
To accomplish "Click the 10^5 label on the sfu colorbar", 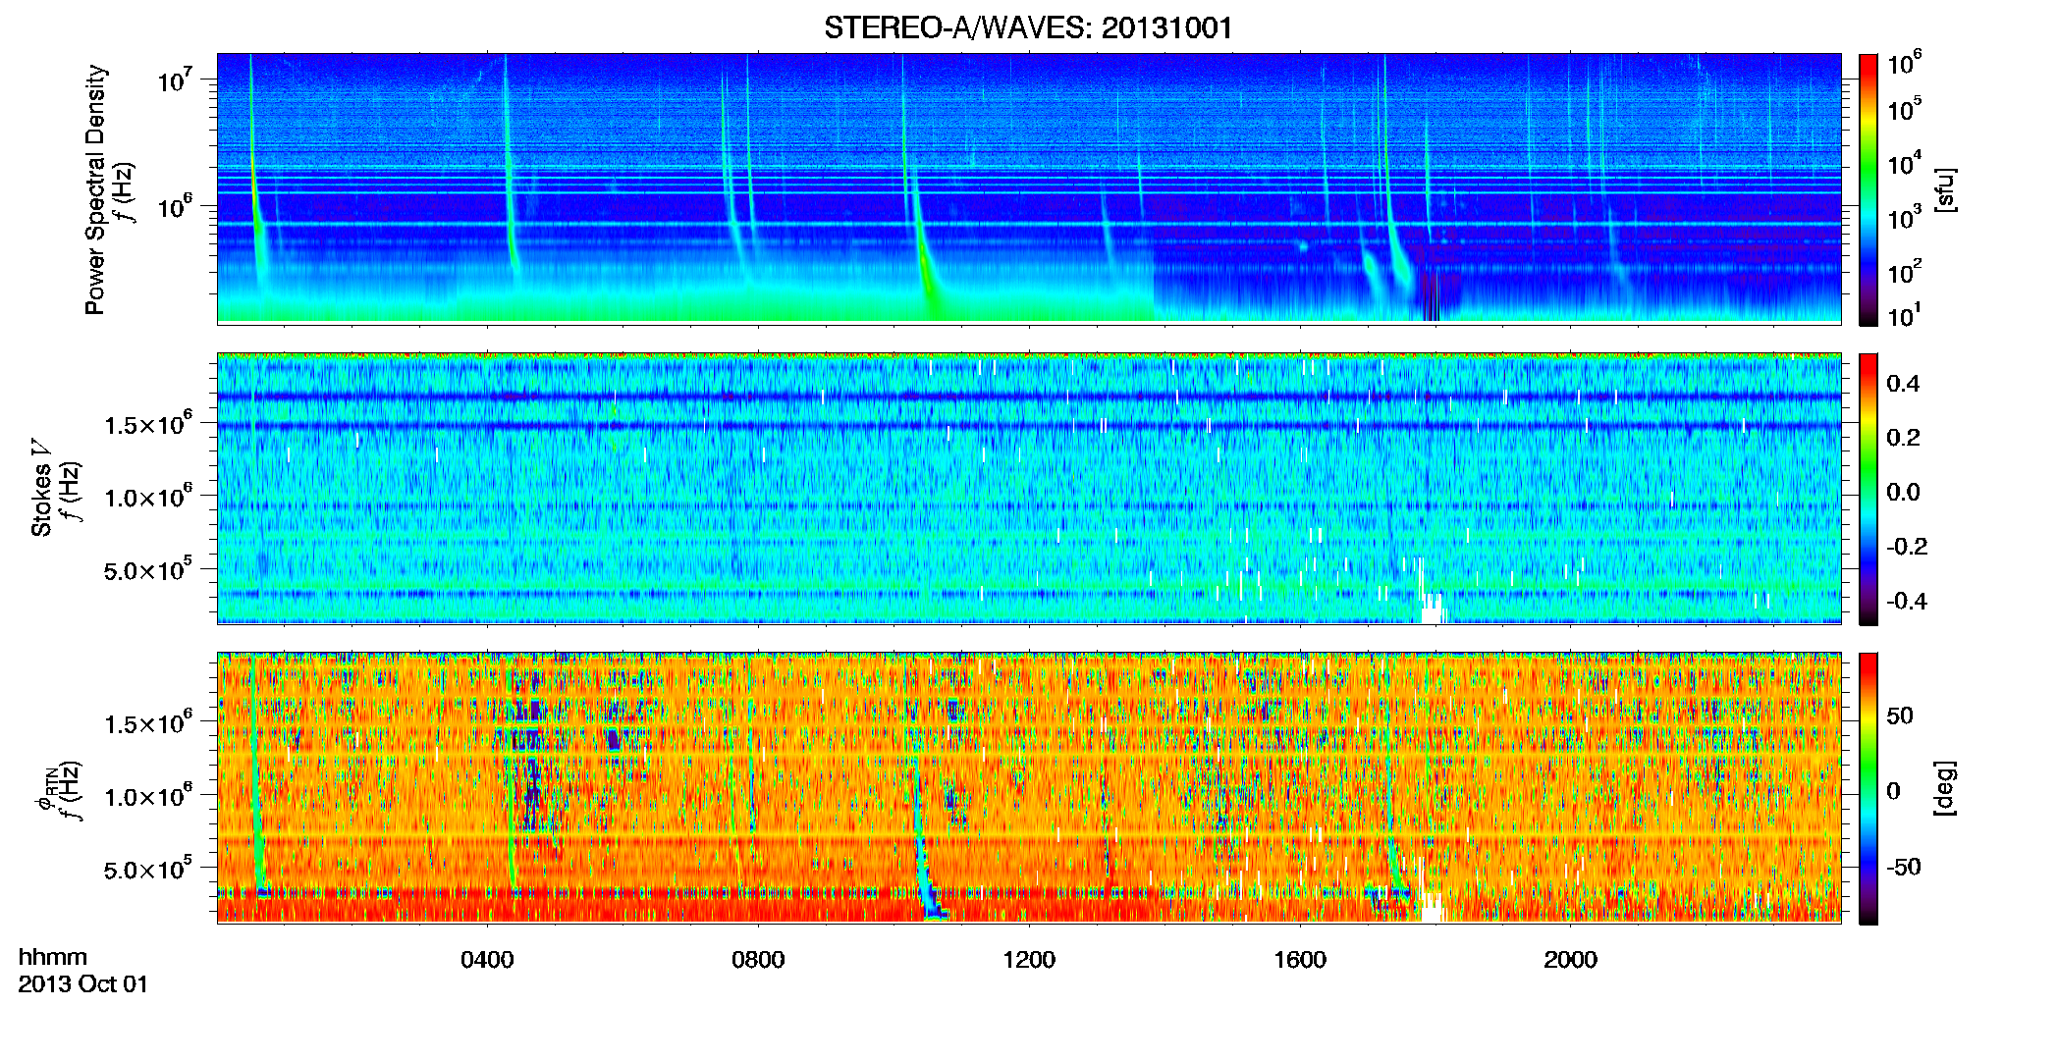I will [1905, 109].
